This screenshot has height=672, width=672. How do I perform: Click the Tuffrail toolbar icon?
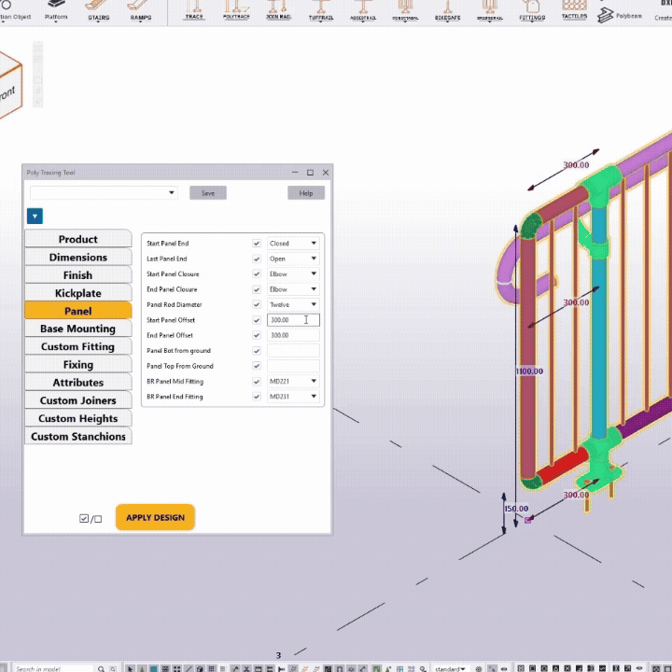(x=321, y=11)
